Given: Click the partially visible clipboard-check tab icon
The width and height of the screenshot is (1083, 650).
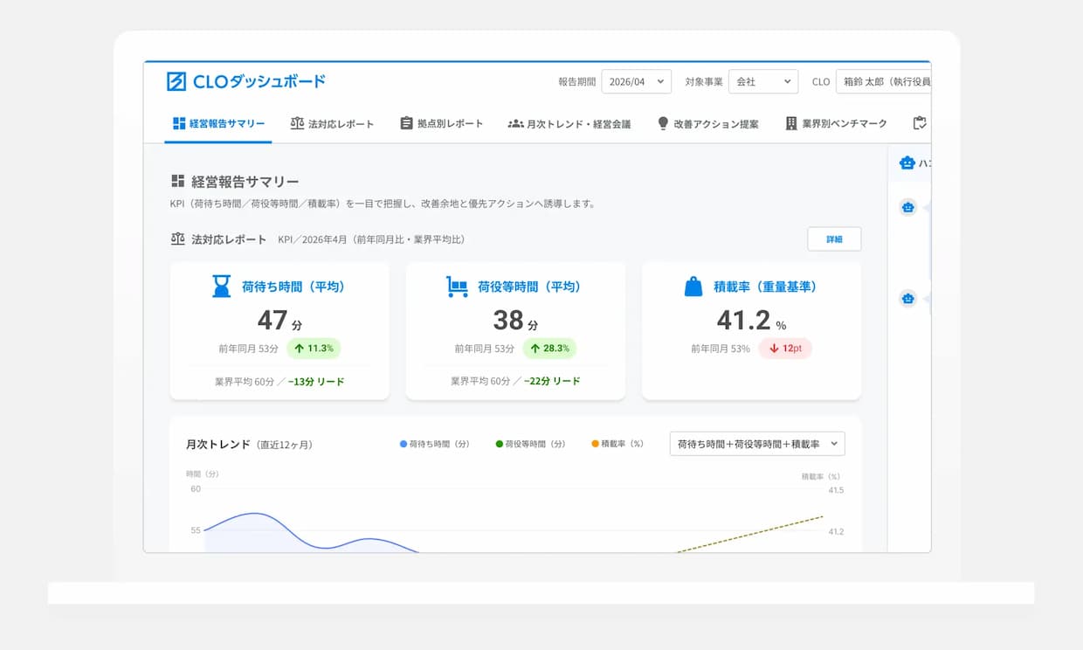Looking at the screenshot, I should click(x=919, y=123).
